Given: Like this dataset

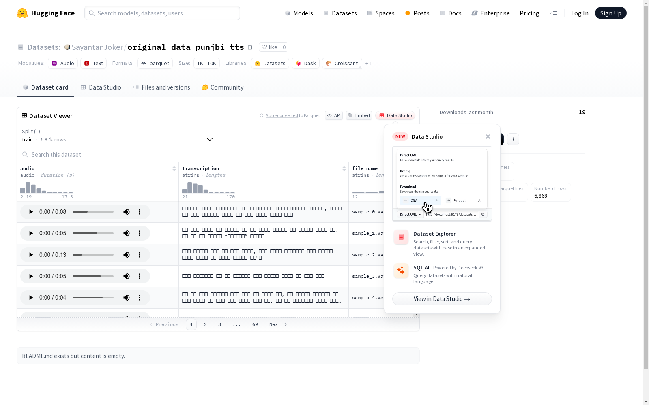Looking at the screenshot, I should coord(269,47).
